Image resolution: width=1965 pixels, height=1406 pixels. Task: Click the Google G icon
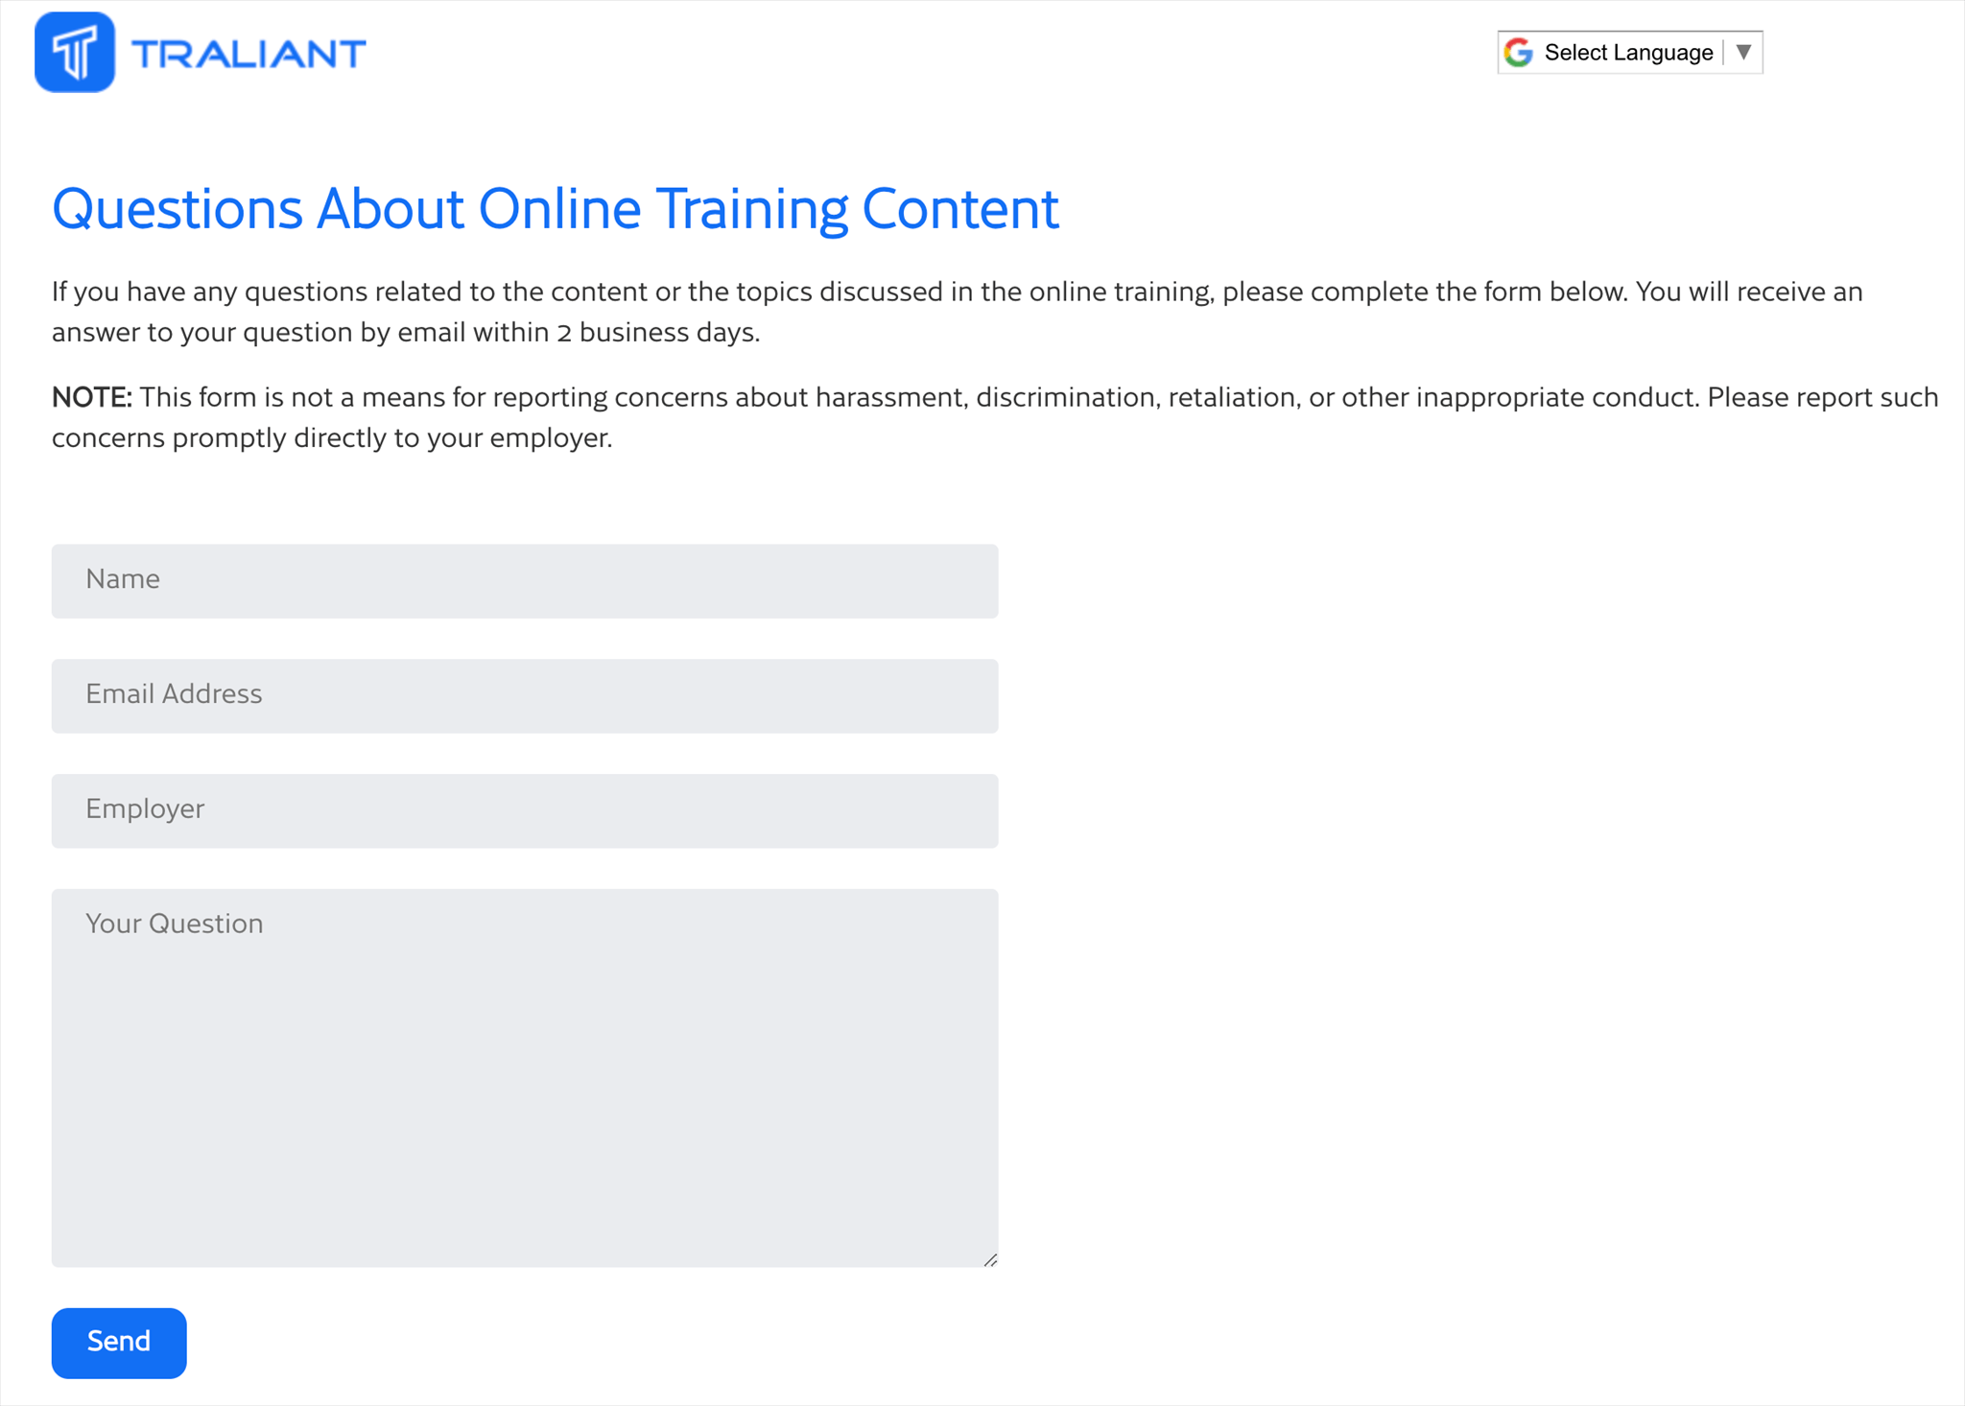pyautogui.click(x=1518, y=53)
